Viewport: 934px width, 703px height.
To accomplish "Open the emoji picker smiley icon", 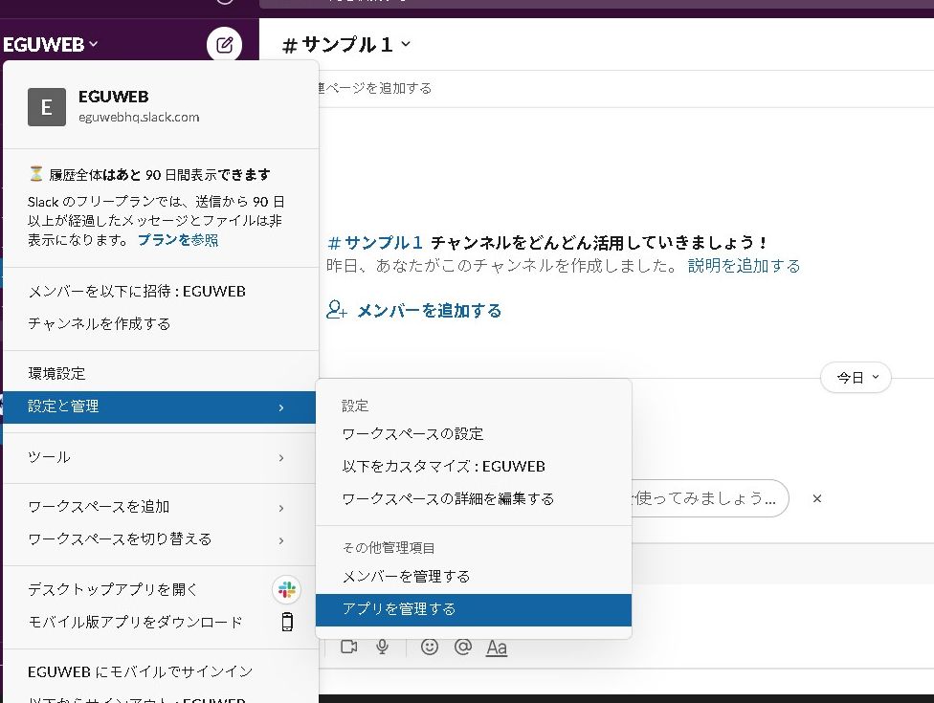I will 430,647.
